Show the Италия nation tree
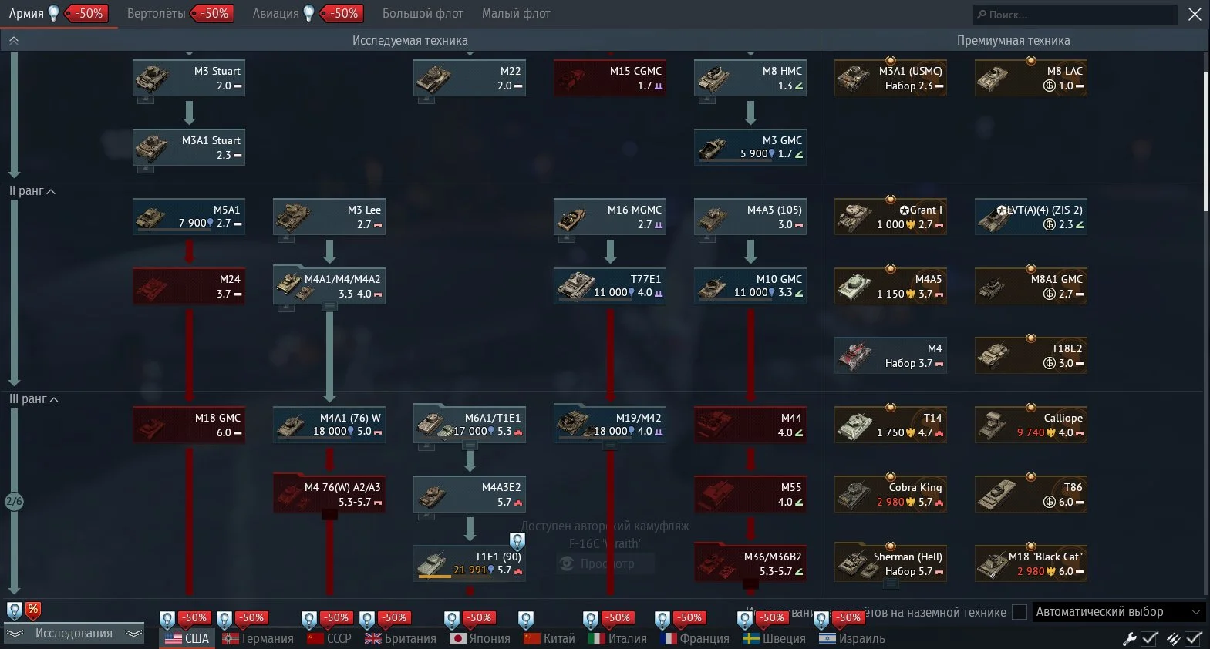The width and height of the screenshot is (1210, 649). [618, 638]
